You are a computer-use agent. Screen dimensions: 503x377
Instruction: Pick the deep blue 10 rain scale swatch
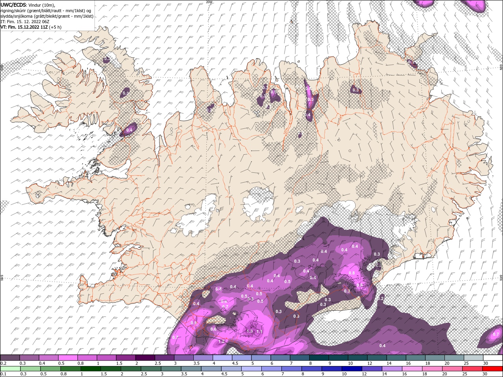pos(352,369)
